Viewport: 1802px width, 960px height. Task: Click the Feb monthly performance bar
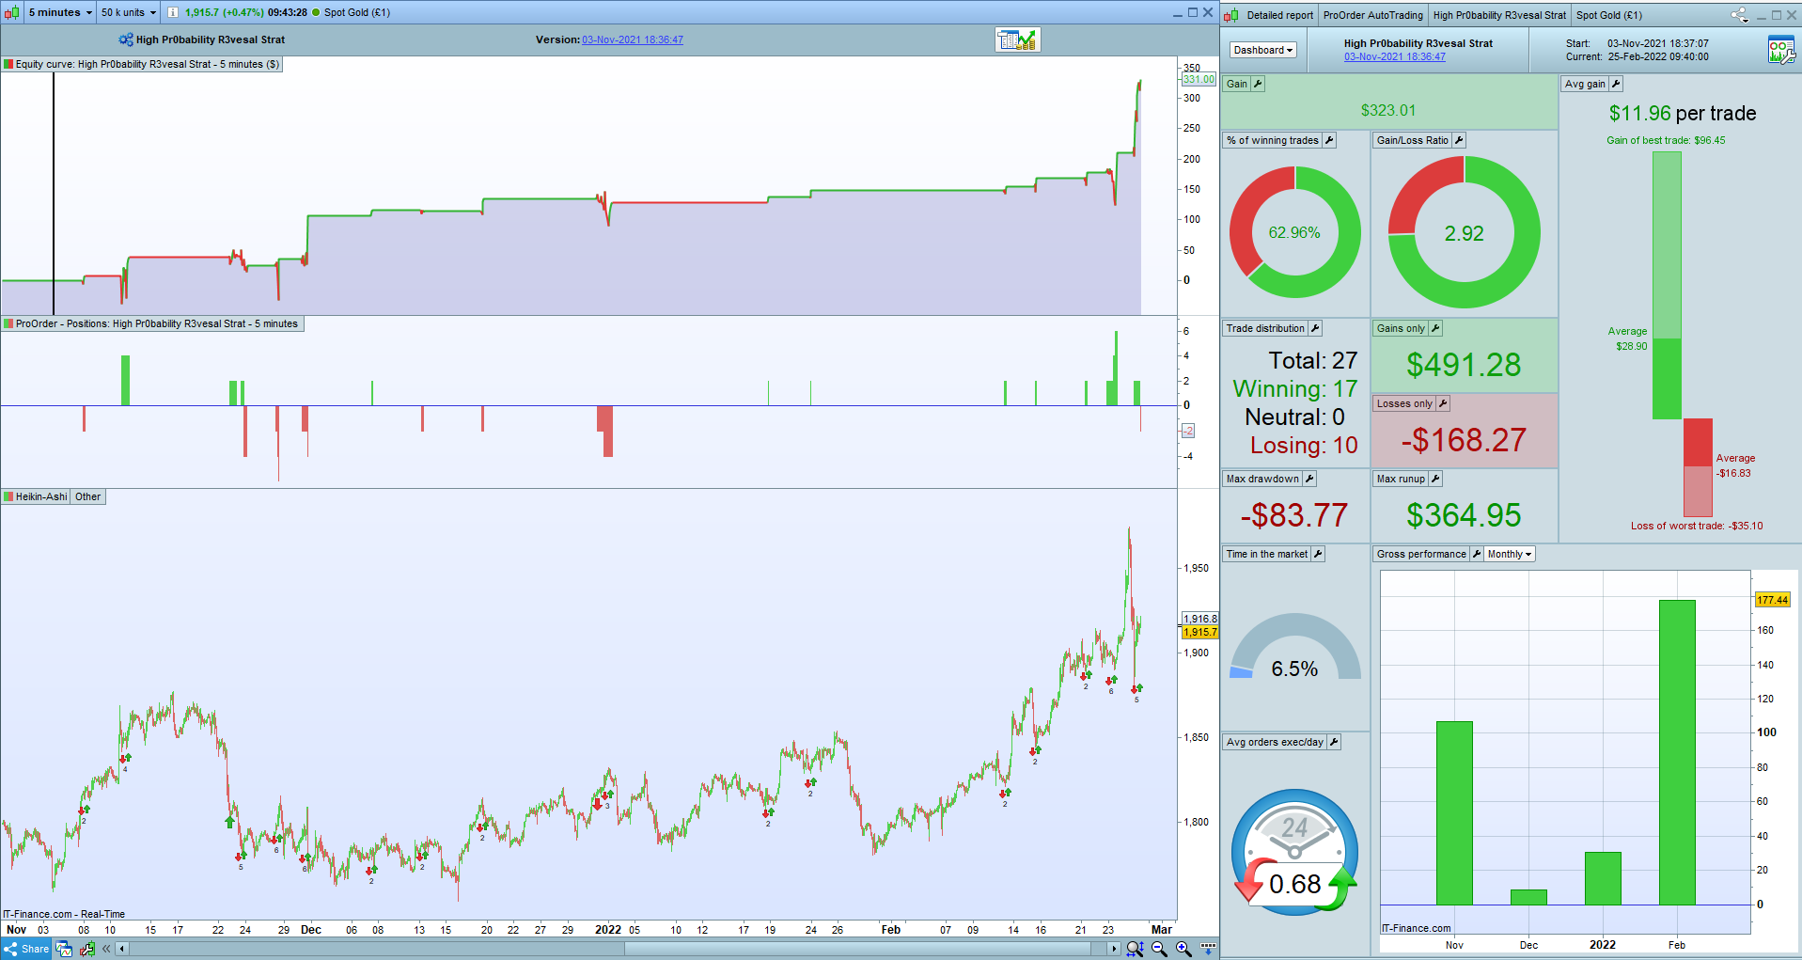click(1677, 752)
